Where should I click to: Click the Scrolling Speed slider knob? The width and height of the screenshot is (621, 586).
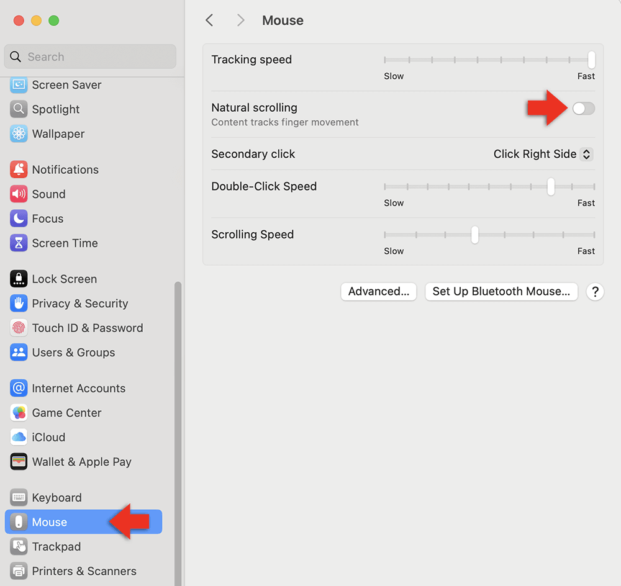(x=475, y=235)
